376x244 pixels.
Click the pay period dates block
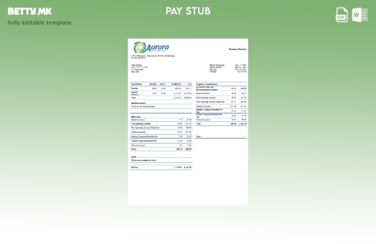tap(227, 68)
